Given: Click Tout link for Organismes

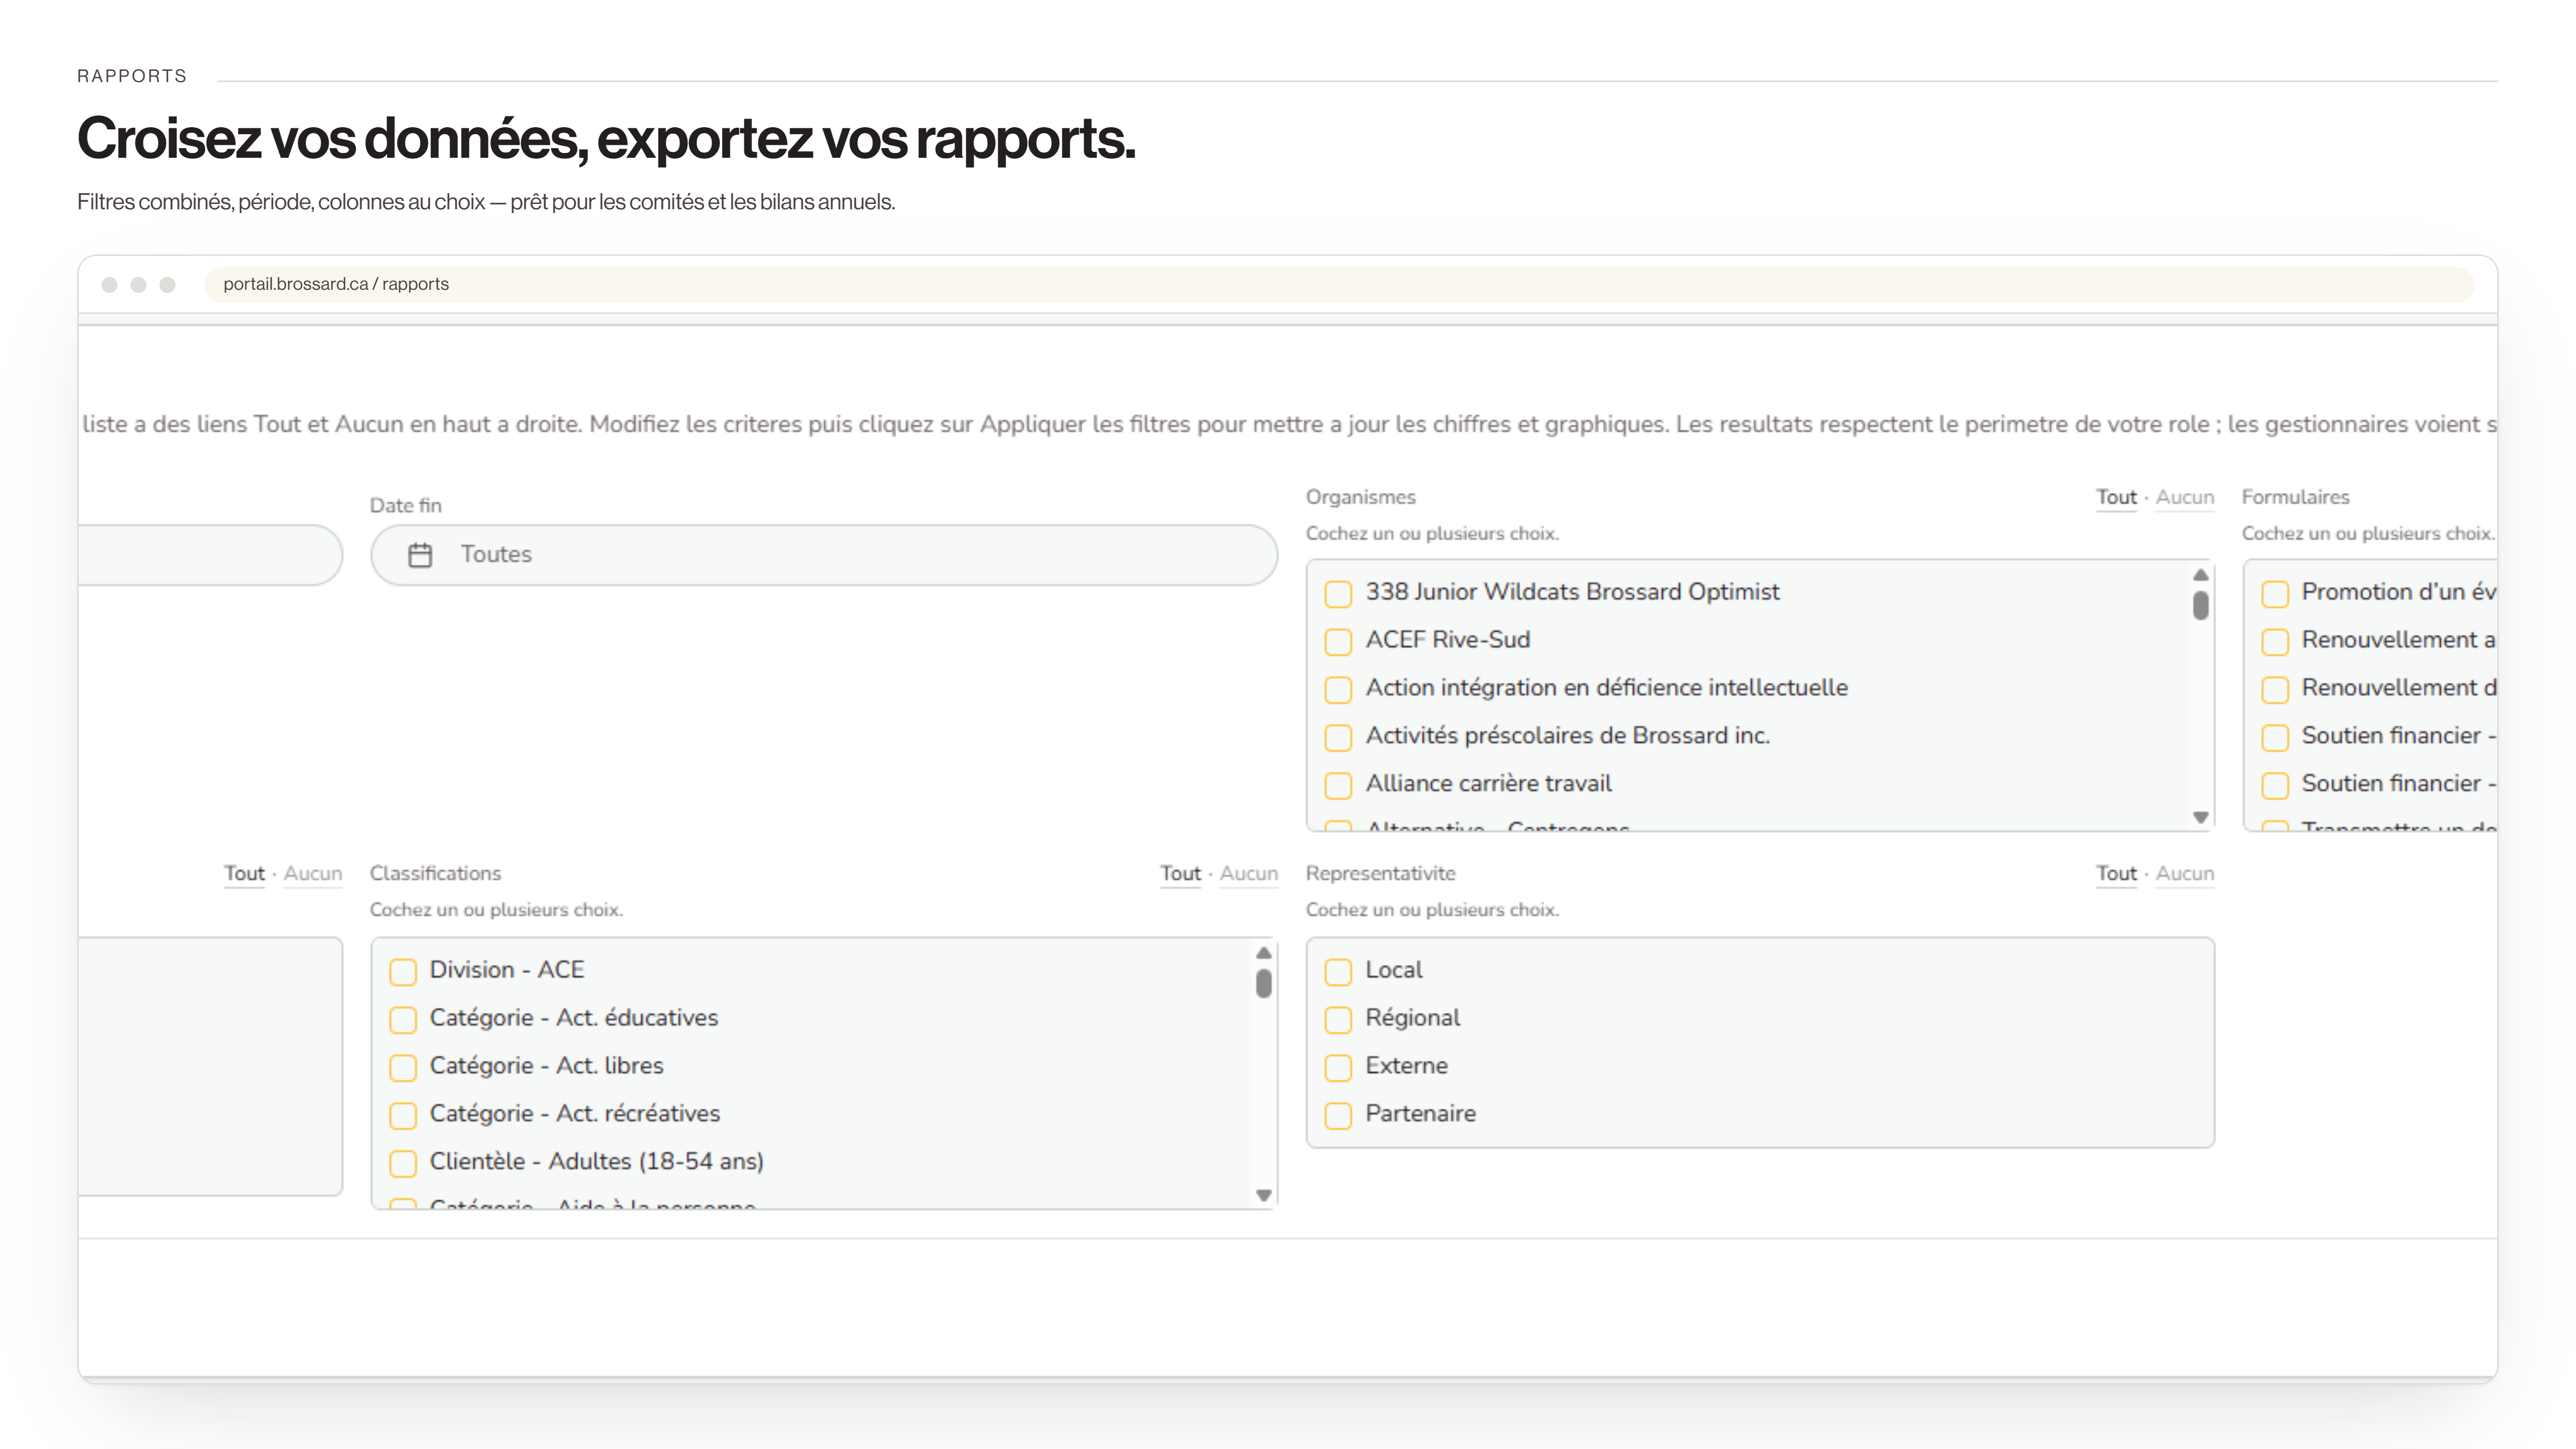Looking at the screenshot, I should (x=2116, y=497).
